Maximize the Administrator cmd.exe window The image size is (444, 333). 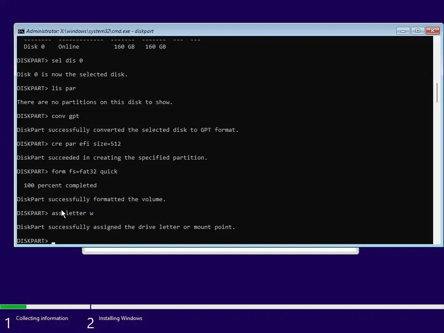click(x=418, y=31)
